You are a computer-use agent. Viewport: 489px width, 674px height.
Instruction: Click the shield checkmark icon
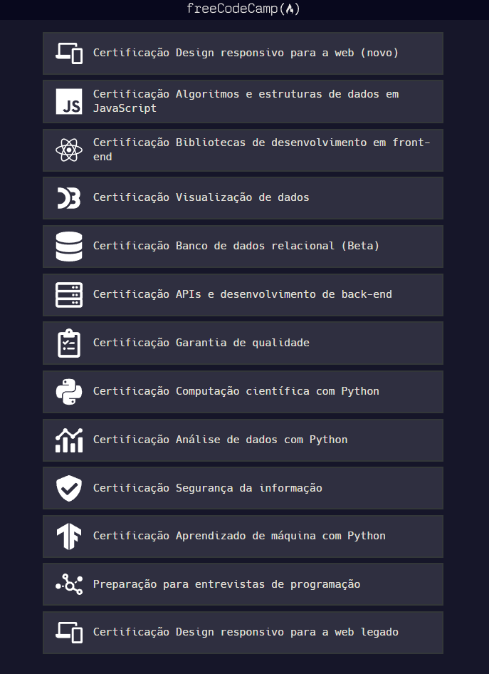(x=69, y=488)
